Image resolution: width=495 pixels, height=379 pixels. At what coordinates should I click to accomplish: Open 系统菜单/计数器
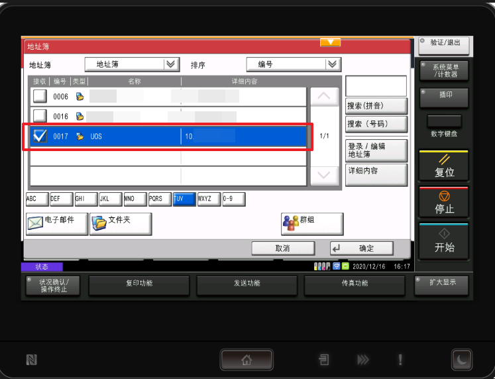[x=444, y=71]
